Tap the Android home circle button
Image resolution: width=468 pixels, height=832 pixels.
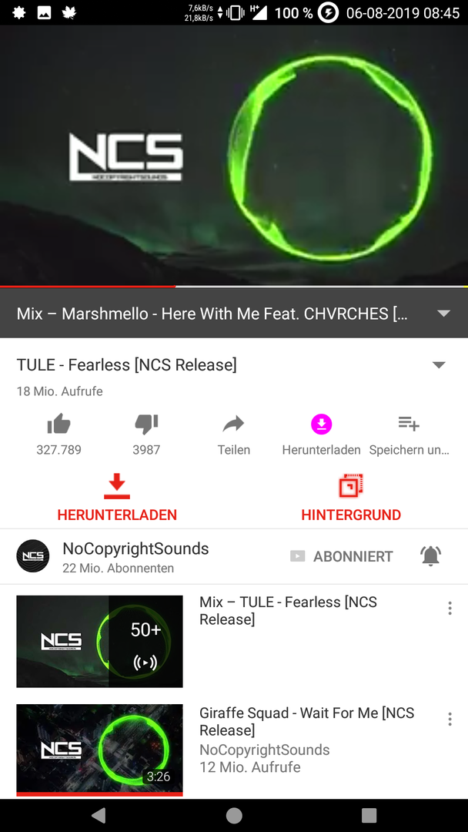[x=234, y=815]
